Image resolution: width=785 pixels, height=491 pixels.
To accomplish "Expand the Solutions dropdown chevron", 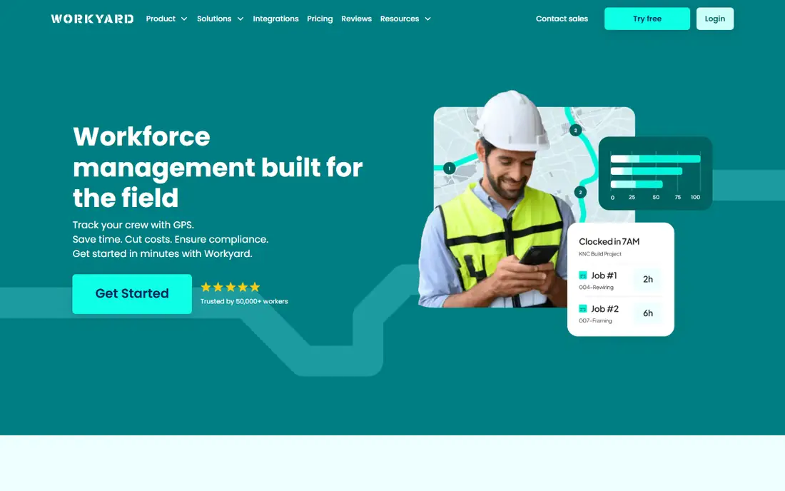I will coord(240,19).
